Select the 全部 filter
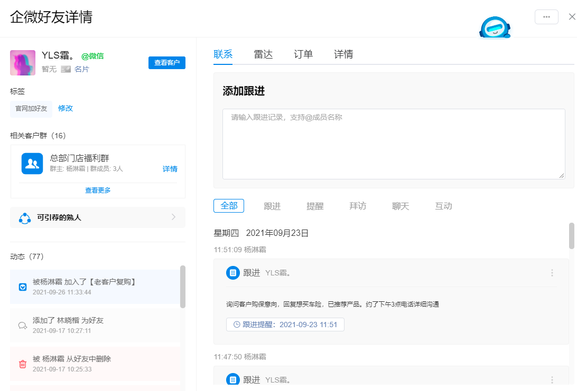Image resolution: width=577 pixels, height=391 pixels. click(229, 206)
